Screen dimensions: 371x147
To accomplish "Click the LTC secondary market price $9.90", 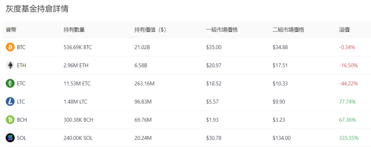I will [x=279, y=102].
